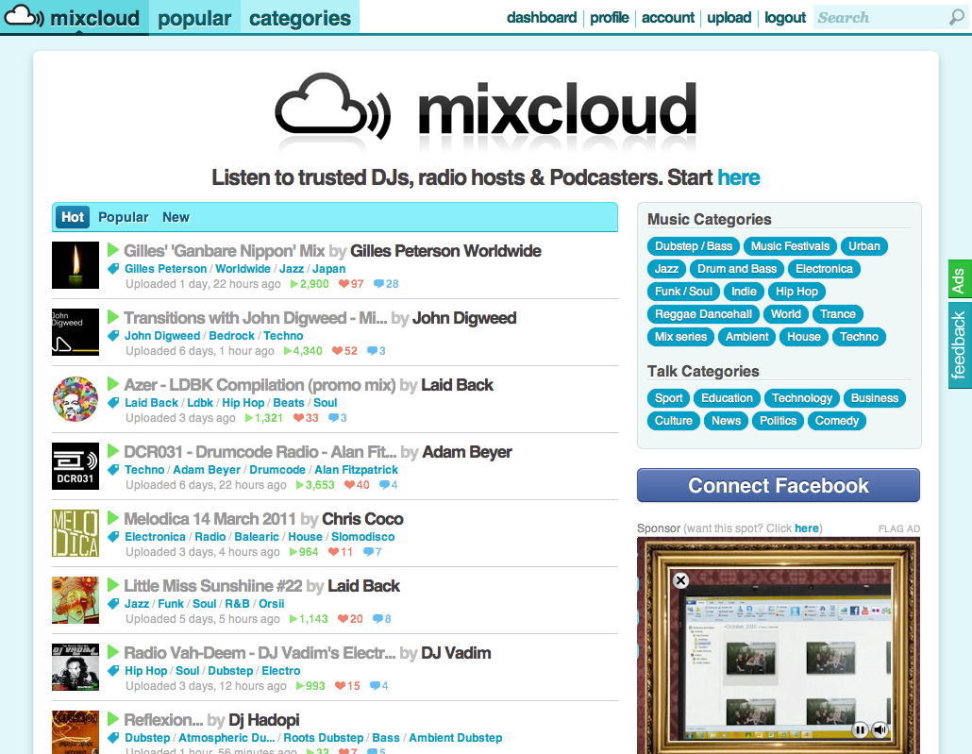This screenshot has height=754, width=972.
Task: Open the upload page link
Action: 729,18
